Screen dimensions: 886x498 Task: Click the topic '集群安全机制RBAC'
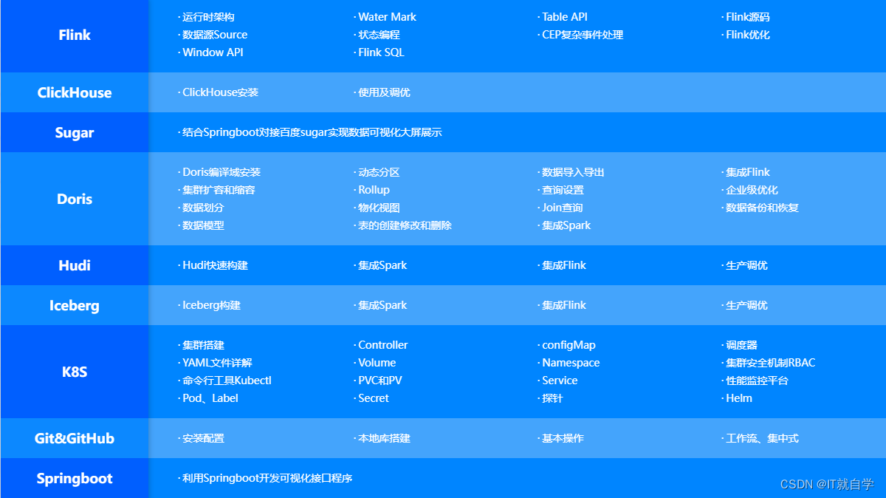771,363
